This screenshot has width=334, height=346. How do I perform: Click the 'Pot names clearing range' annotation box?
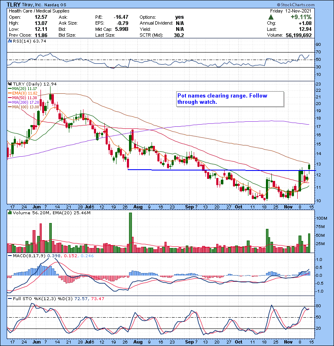(230, 99)
